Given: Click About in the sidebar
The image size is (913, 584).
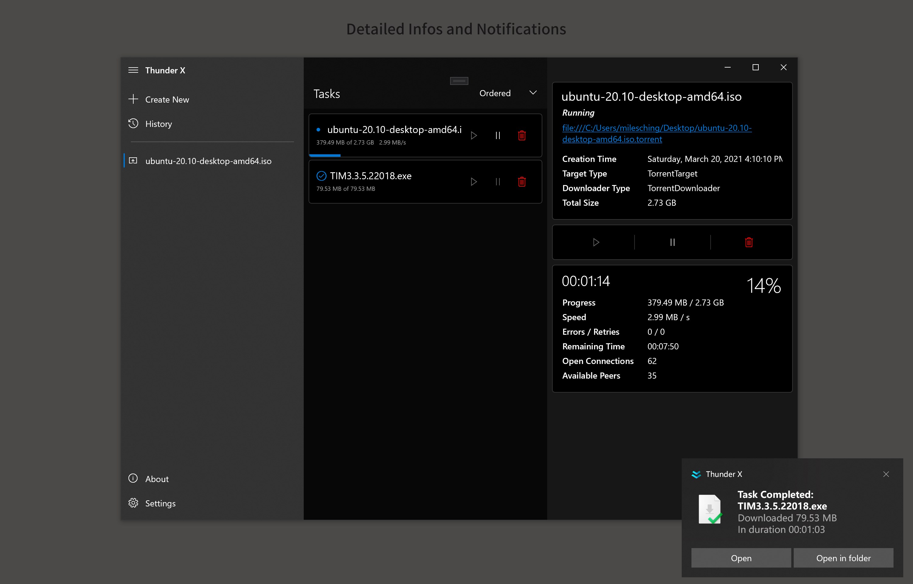Looking at the screenshot, I should (157, 478).
